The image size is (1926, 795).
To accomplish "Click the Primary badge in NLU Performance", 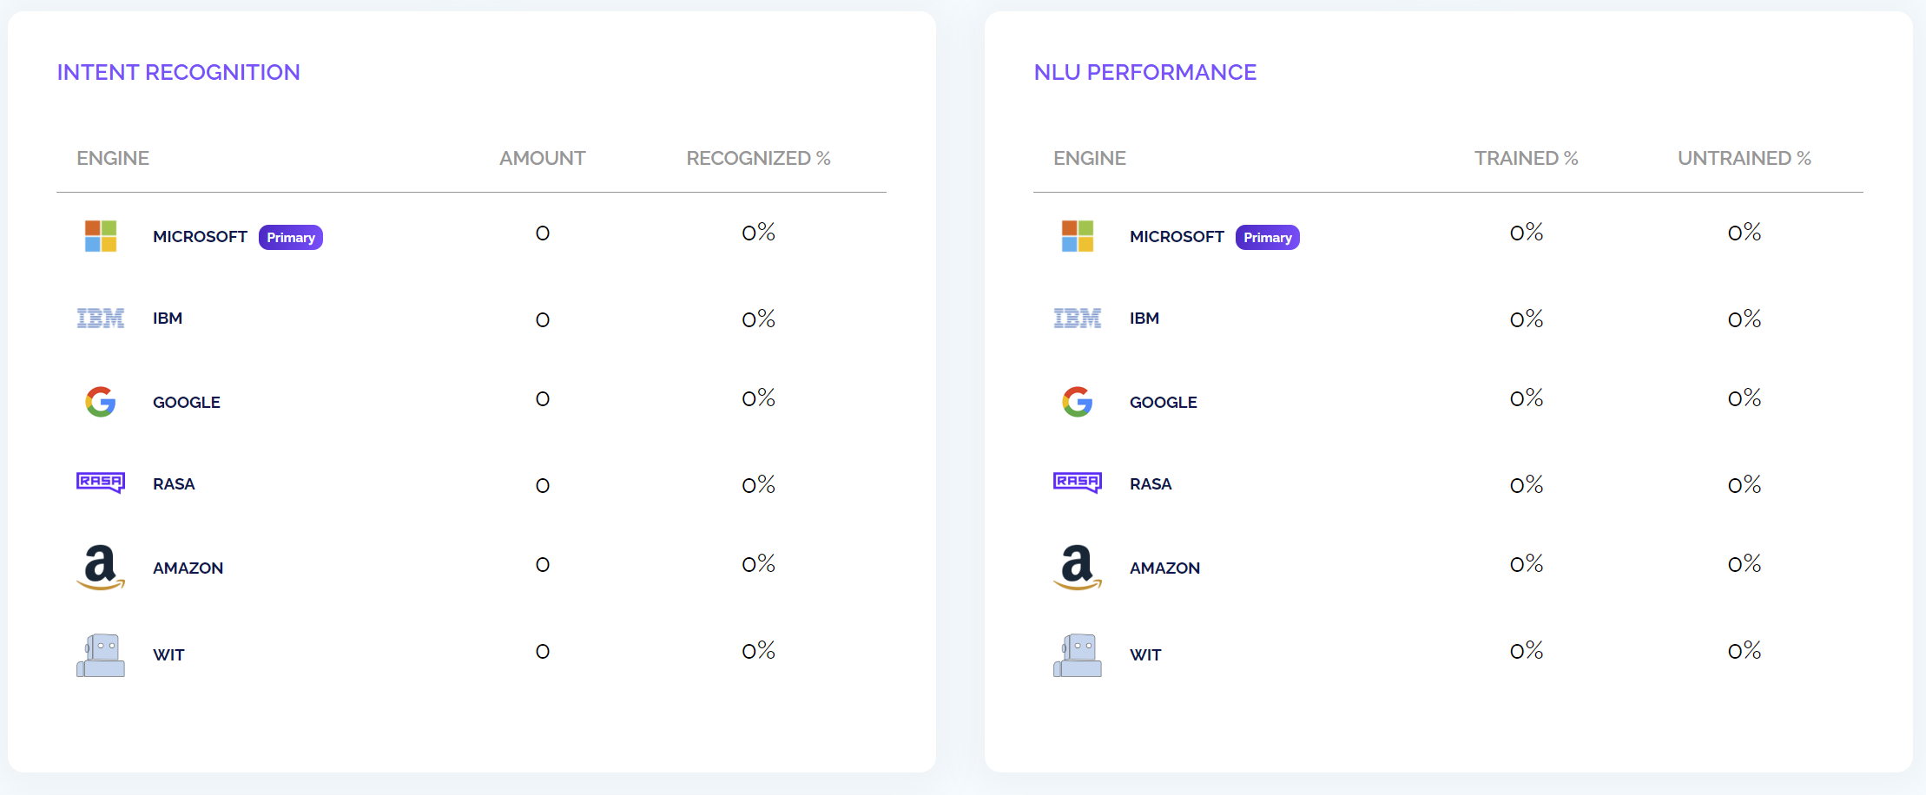I will click(x=1268, y=237).
